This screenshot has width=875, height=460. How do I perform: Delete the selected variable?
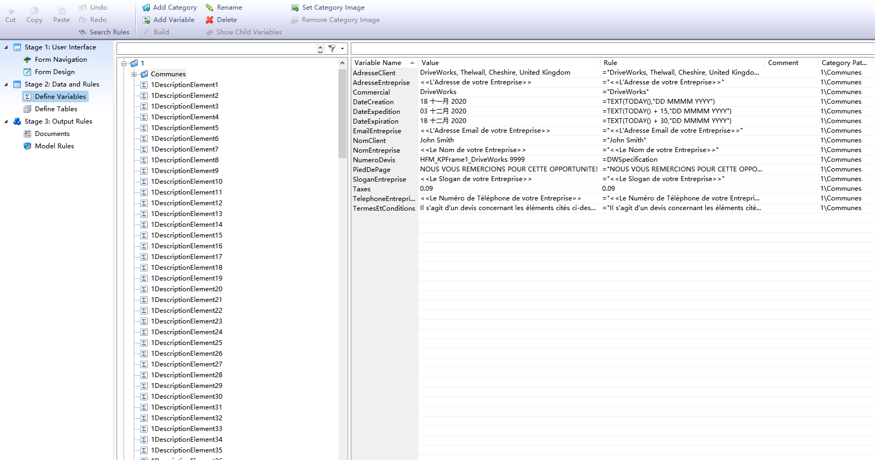tap(221, 20)
